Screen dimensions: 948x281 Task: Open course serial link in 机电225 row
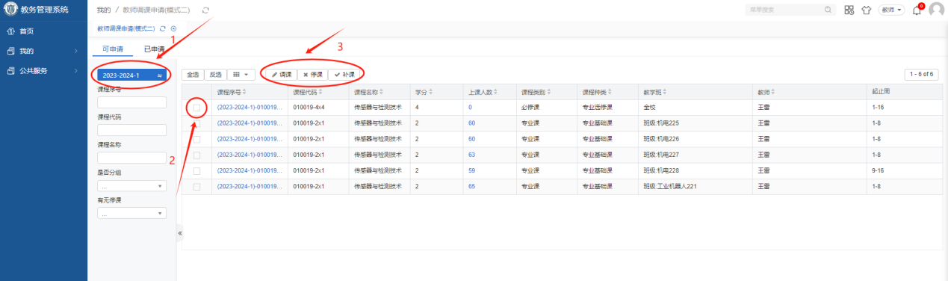pyautogui.click(x=250, y=123)
